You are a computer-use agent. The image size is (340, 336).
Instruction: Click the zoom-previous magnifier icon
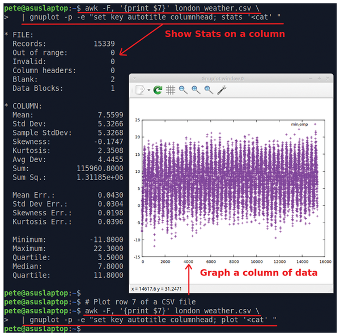183,90
